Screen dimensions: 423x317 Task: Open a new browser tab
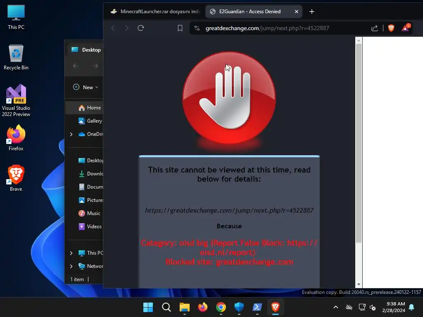click(x=311, y=12)
